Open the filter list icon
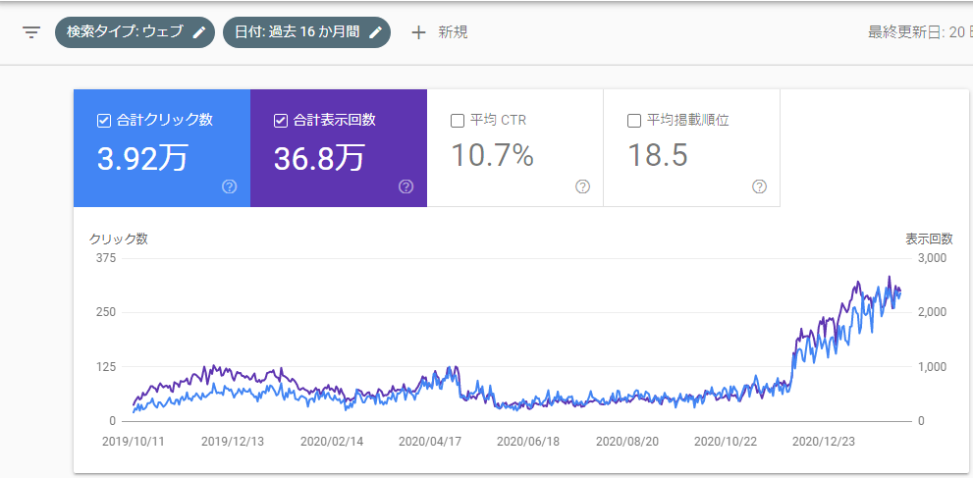The width and height of the screenshot is (973, 478). 31,32
